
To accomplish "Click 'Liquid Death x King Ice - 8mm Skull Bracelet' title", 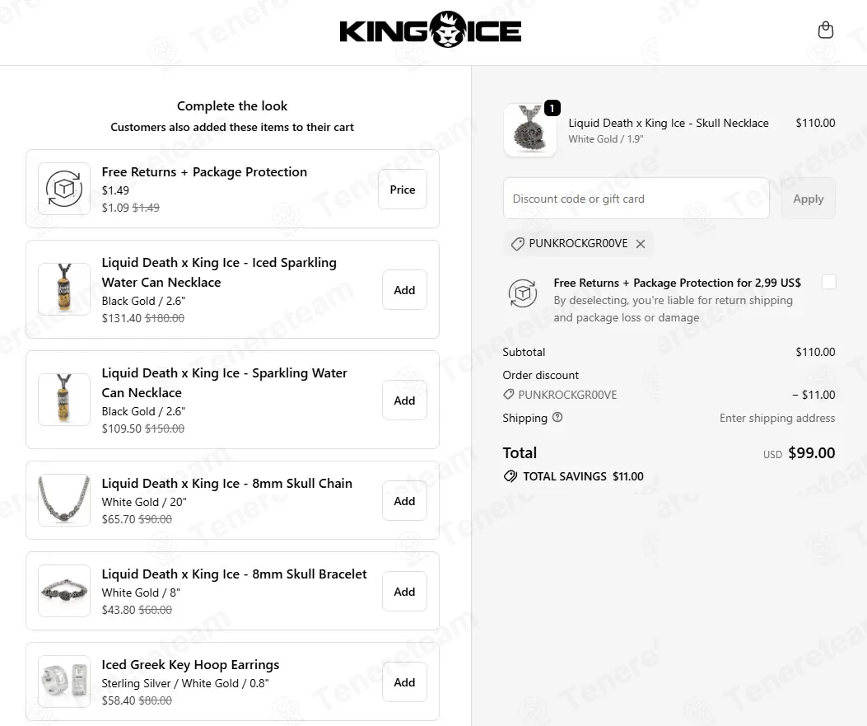I will [x=234, y=574].
